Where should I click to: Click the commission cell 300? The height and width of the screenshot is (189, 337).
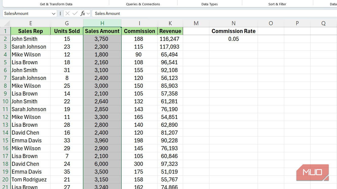coord(140,164)
